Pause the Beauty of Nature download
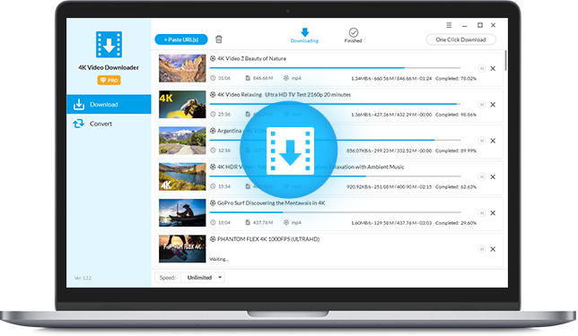Viewport: 578px width, 336px height. pyautogui.click(x=482, y=68)
